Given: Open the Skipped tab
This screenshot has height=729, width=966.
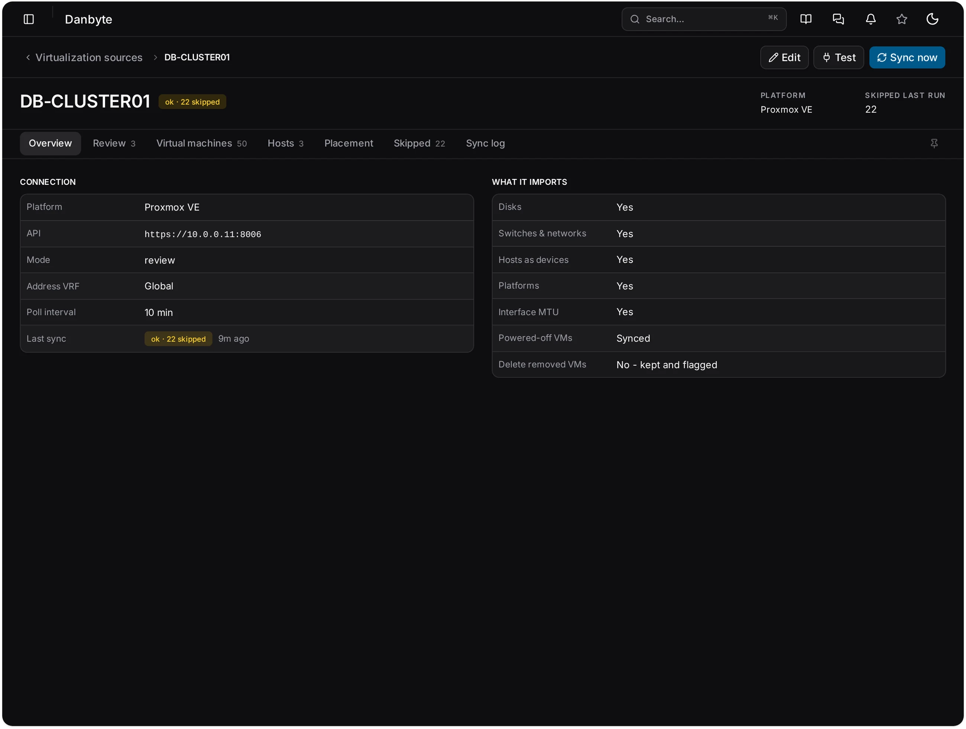Looking at the screenshot, I should click(x=419, y=144).
